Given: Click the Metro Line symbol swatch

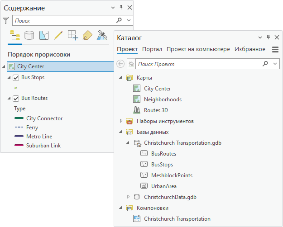Looking at the screenshot, I should coord(19,137).
